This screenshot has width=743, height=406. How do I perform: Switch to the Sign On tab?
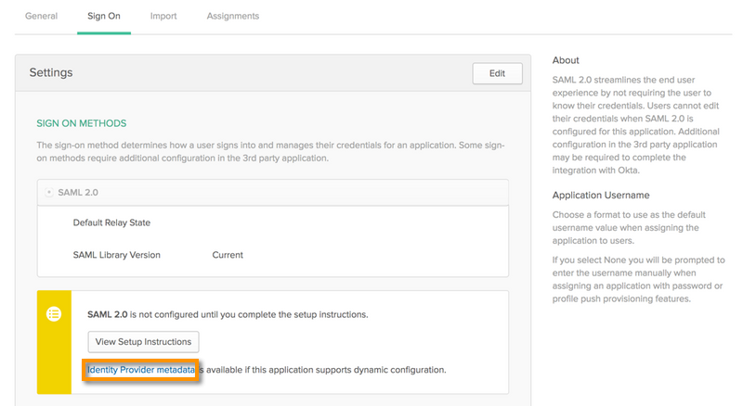104,16
